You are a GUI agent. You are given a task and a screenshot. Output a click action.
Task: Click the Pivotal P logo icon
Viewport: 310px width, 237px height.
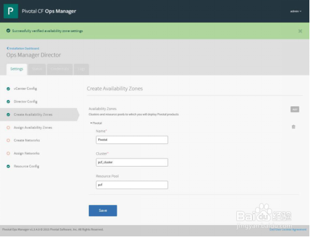pyautogui.click(x=11, y=11)
